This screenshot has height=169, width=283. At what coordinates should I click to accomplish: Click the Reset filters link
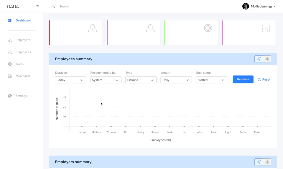(x=264, y=79)
